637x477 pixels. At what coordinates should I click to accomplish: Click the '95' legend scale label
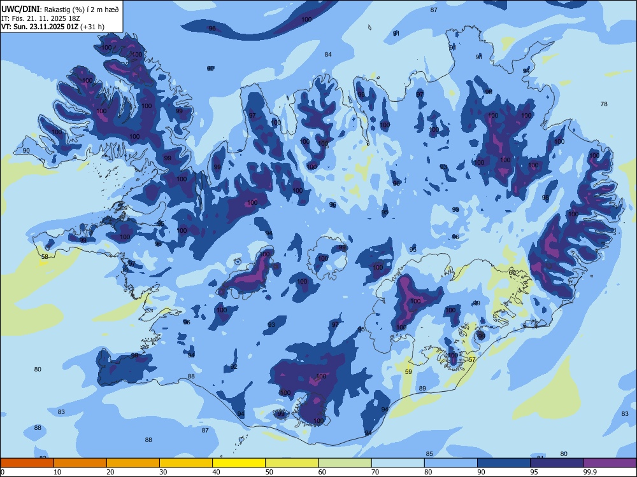534,472
